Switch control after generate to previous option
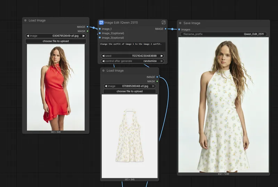Image resolution: width=278 pixels, height=187 pixels. tap(103, 61)
